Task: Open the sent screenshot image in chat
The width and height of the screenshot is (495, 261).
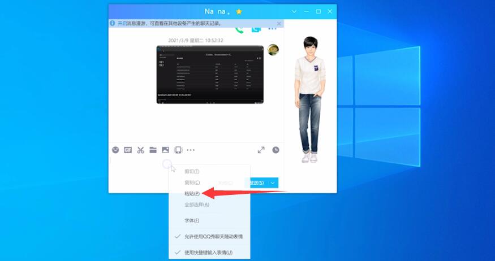Action: click(x=210, y=75)
